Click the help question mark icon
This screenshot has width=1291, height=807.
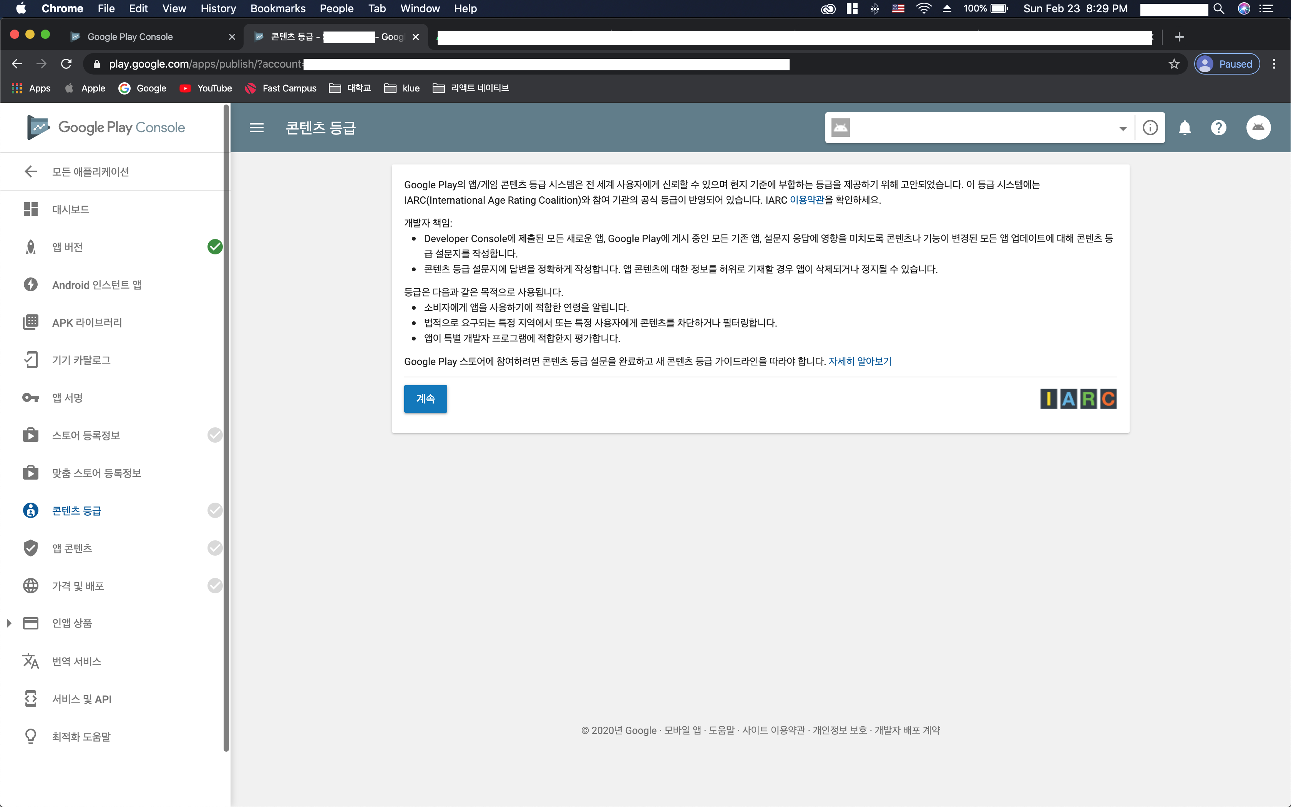click(1218, 128)
